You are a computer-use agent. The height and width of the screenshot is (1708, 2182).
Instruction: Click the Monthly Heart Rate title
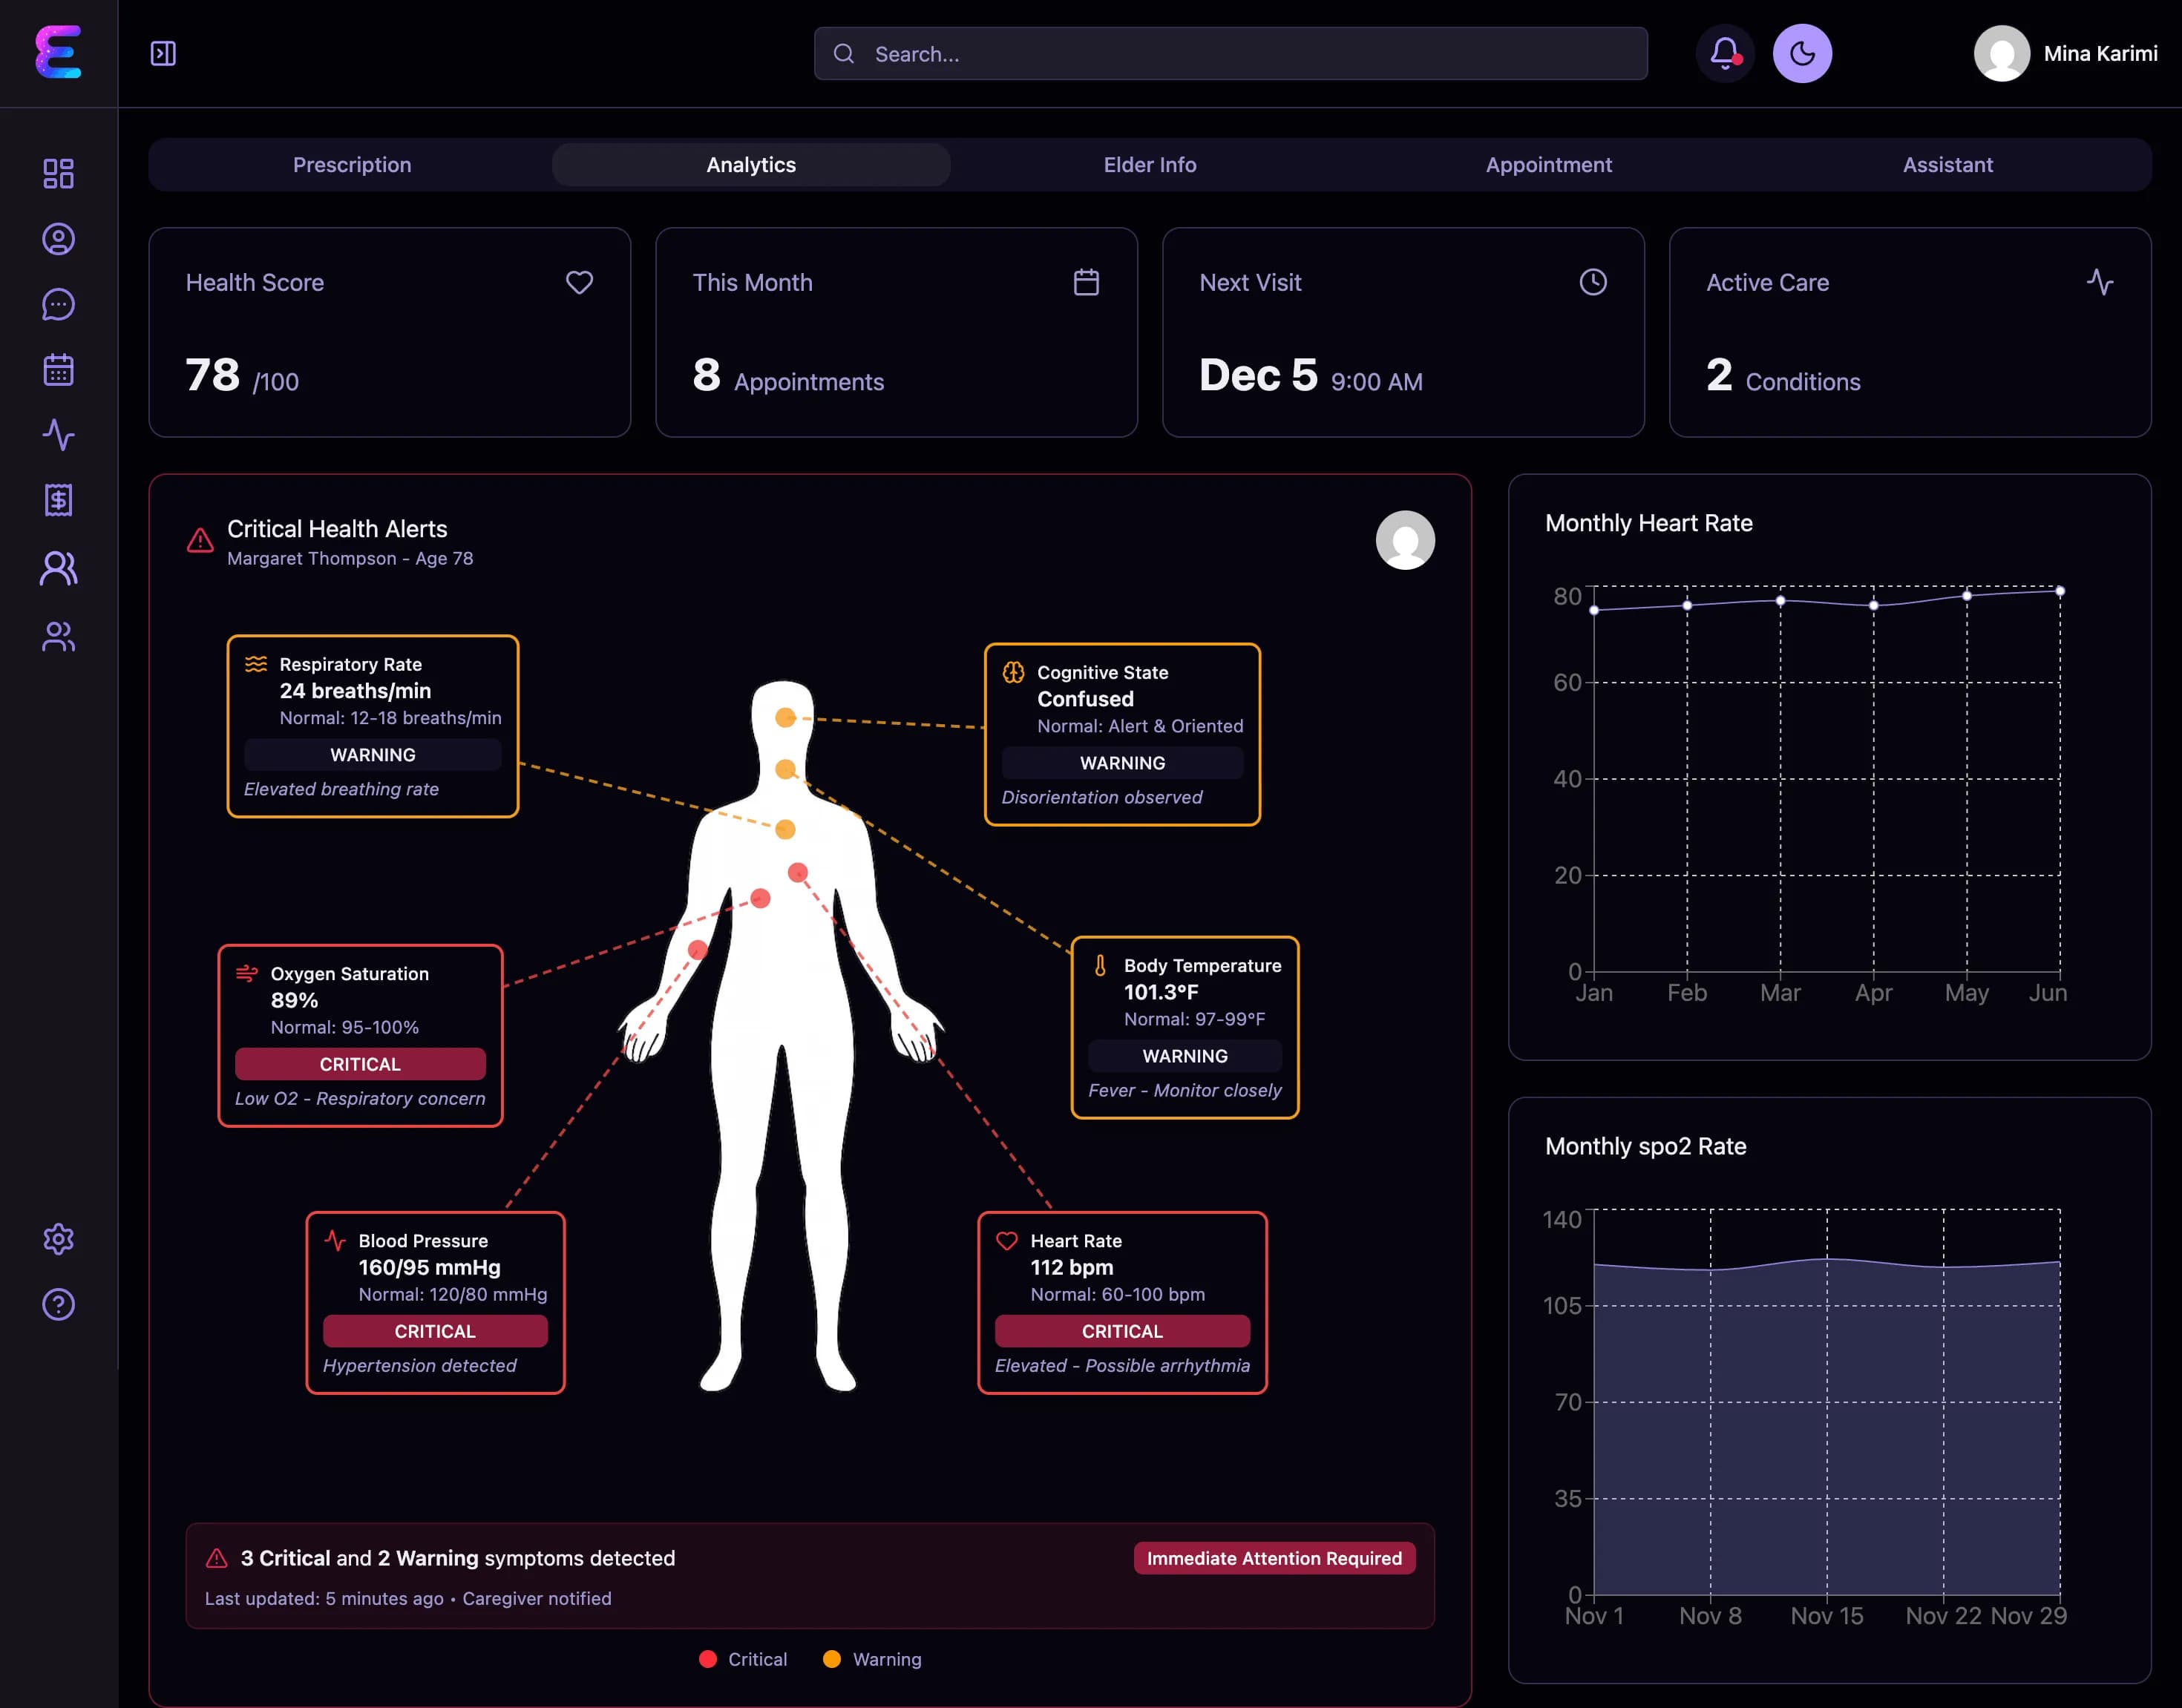[x=1648, y=523]
